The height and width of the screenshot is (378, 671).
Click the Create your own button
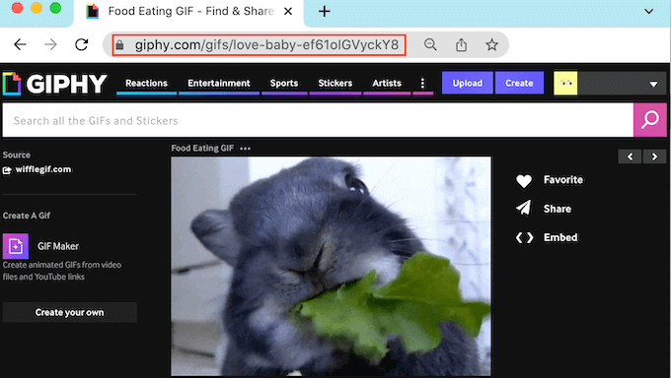coord(70,312)
